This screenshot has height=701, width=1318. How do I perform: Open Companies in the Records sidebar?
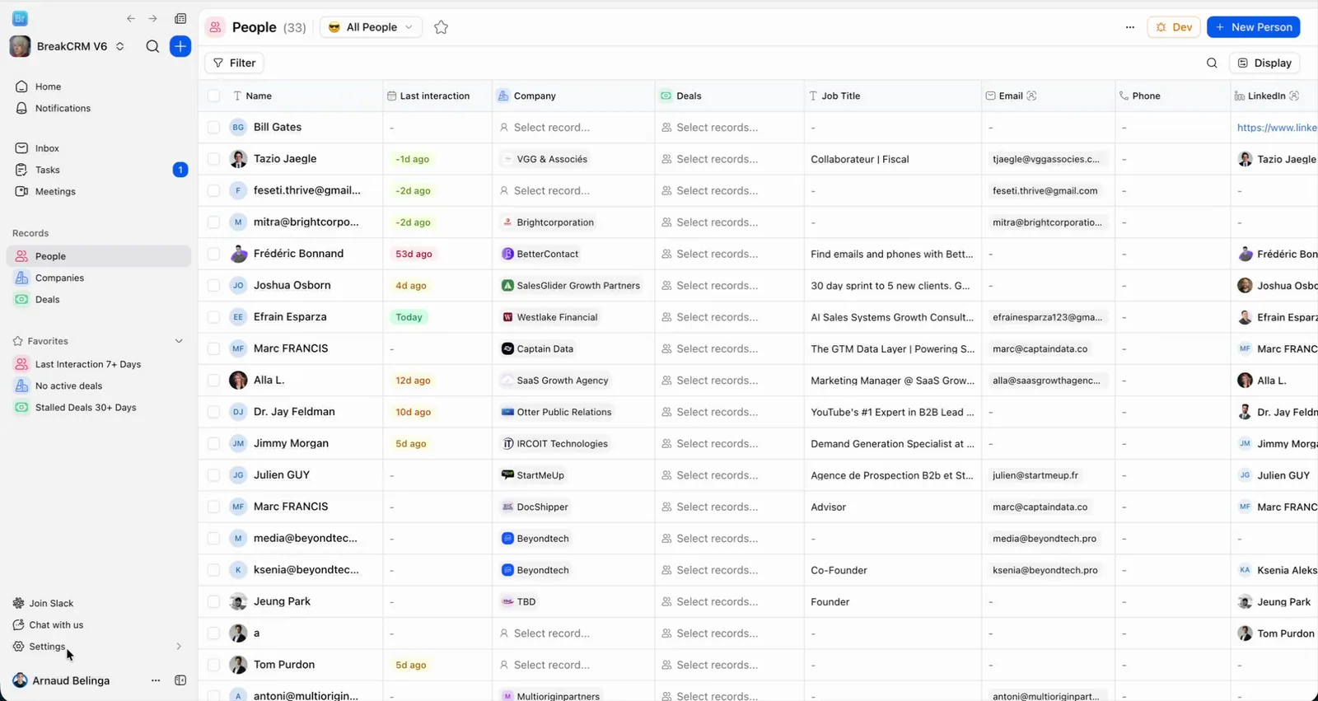pyautogui.click(x=59, y=278)
